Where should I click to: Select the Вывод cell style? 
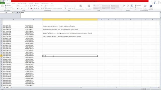(115, 8)
